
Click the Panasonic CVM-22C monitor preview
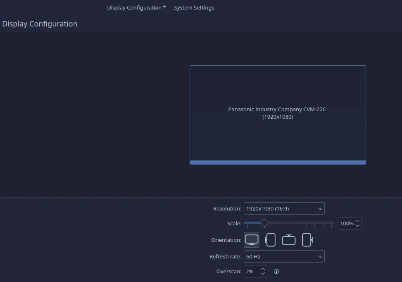tap(277, 113)
